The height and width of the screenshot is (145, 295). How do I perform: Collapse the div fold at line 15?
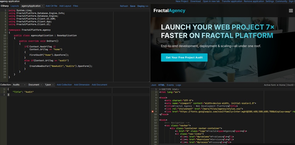tap(158, 128)
